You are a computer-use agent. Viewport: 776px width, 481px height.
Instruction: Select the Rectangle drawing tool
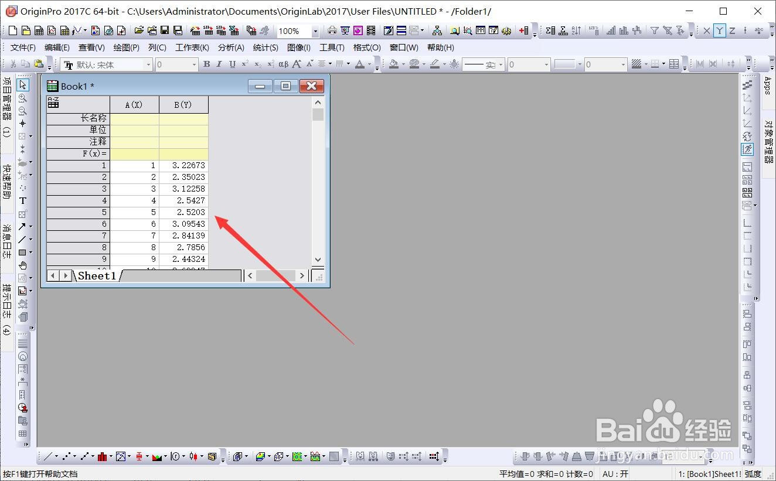click(x=22, y=253)
